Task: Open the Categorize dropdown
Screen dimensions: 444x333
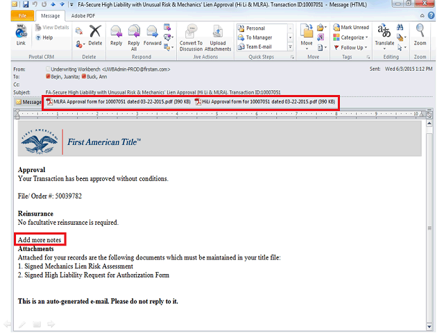Action: click(350, 37)
